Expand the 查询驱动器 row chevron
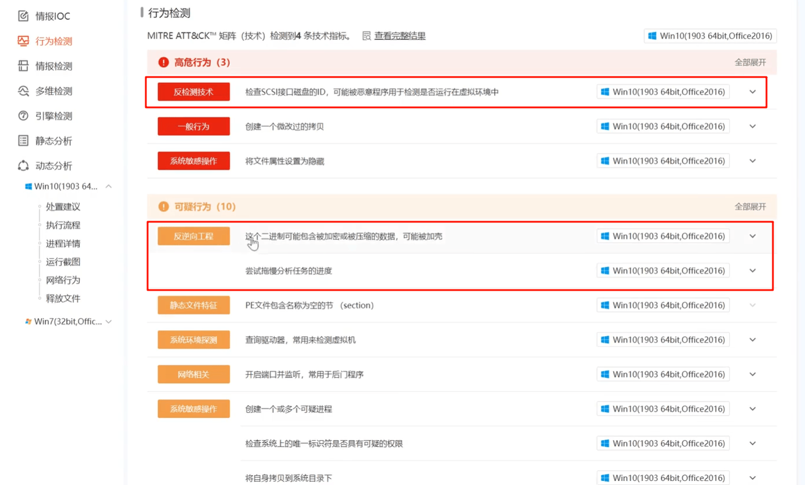This screenshot has width=805, height=485. point(752,340)
